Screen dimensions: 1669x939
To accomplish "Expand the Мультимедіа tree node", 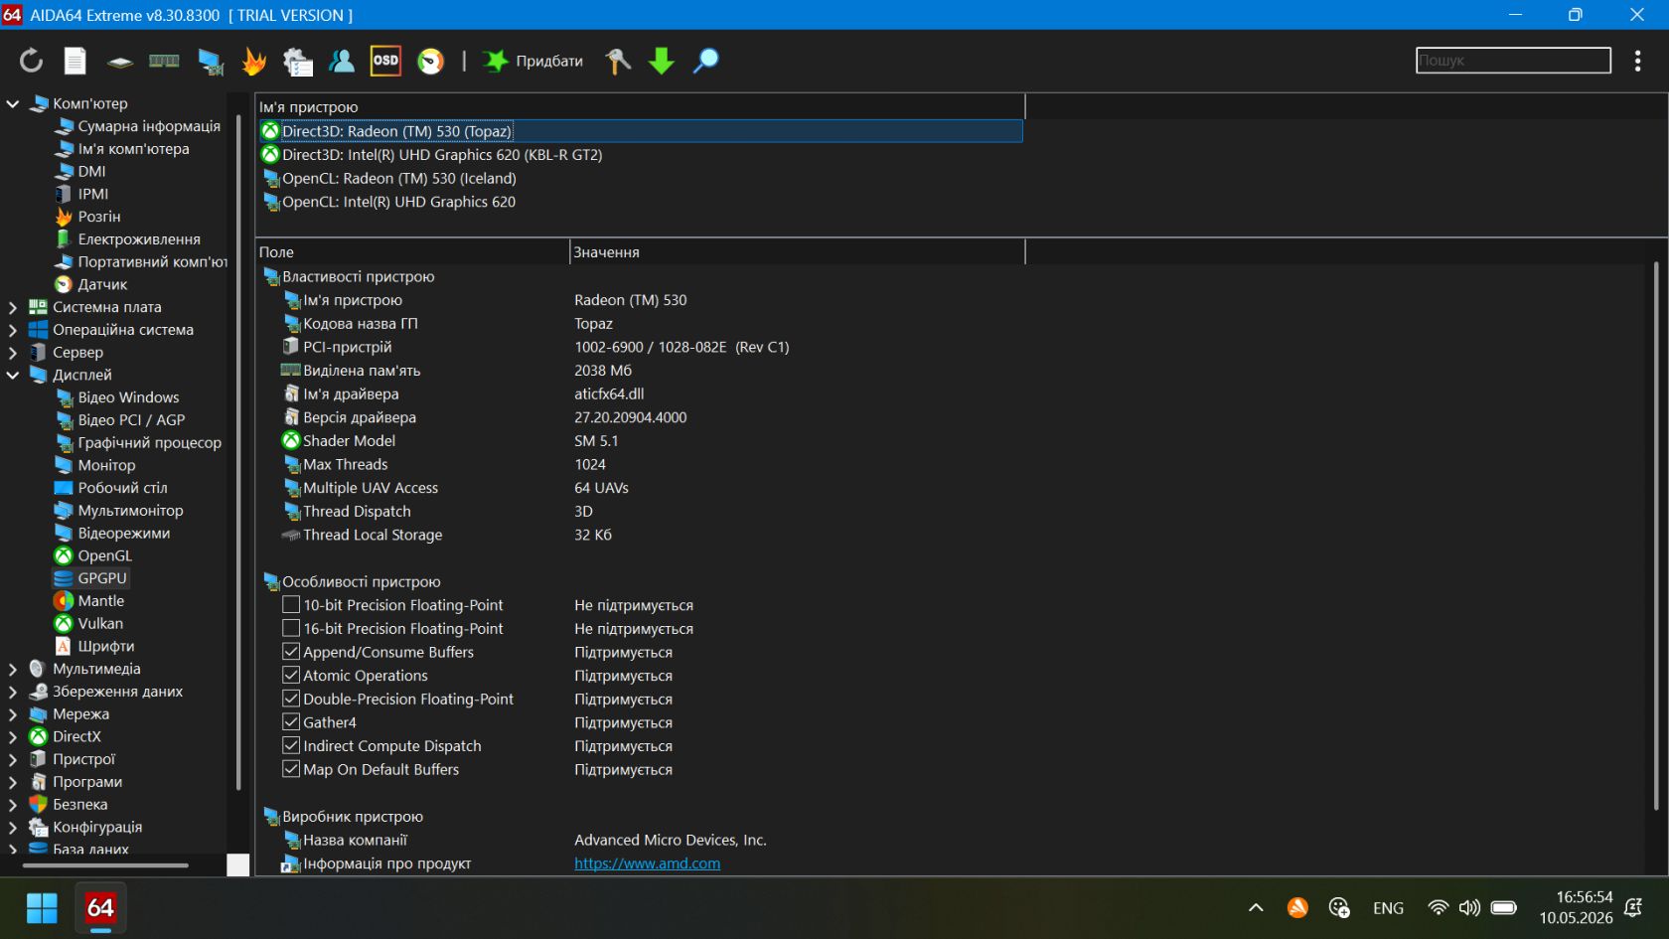I will pos(13,669).
